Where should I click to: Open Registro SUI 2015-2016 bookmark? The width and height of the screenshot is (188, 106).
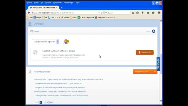[x=105, y=18]
